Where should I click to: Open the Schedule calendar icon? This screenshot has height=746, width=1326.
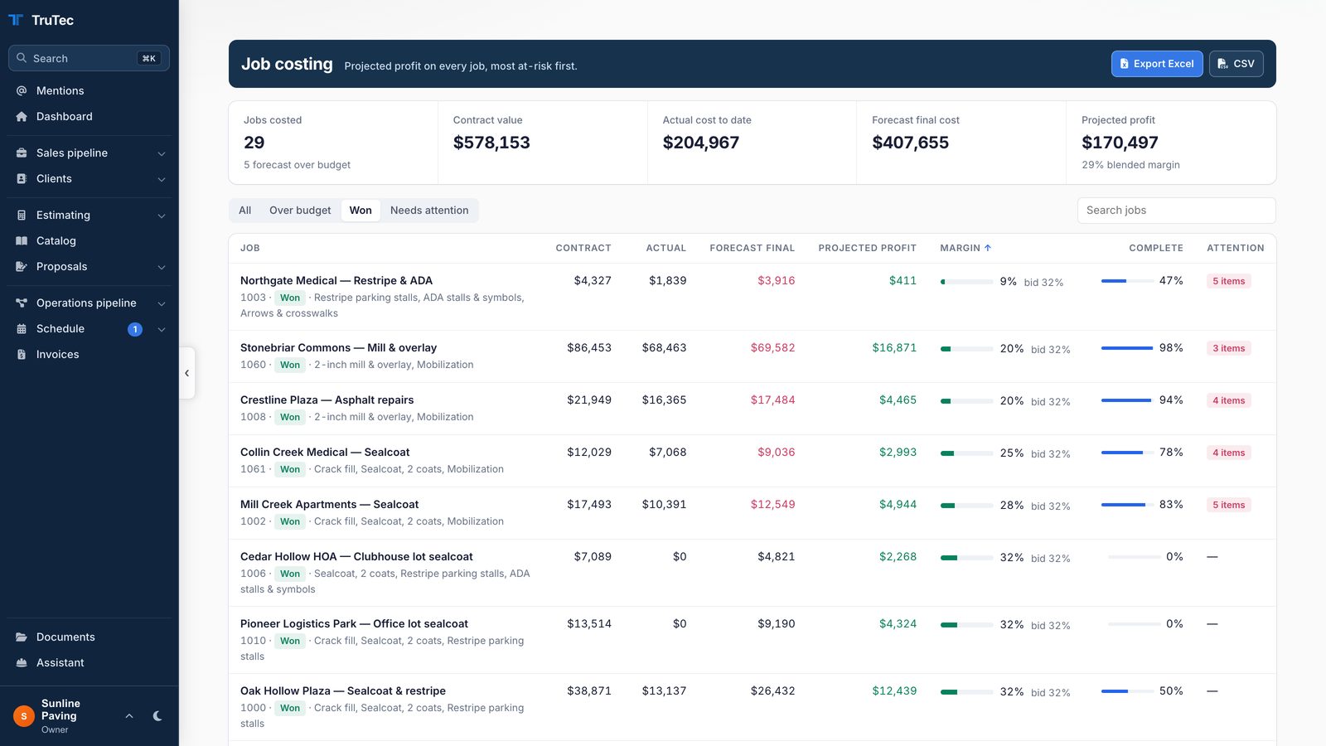22,328
